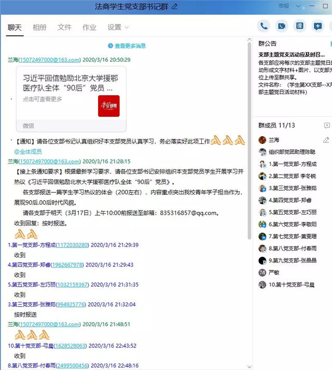The image size is (332, 370).
Task: Select member 1.第一党支部-方程成 in list
Action: pos(293,164)
